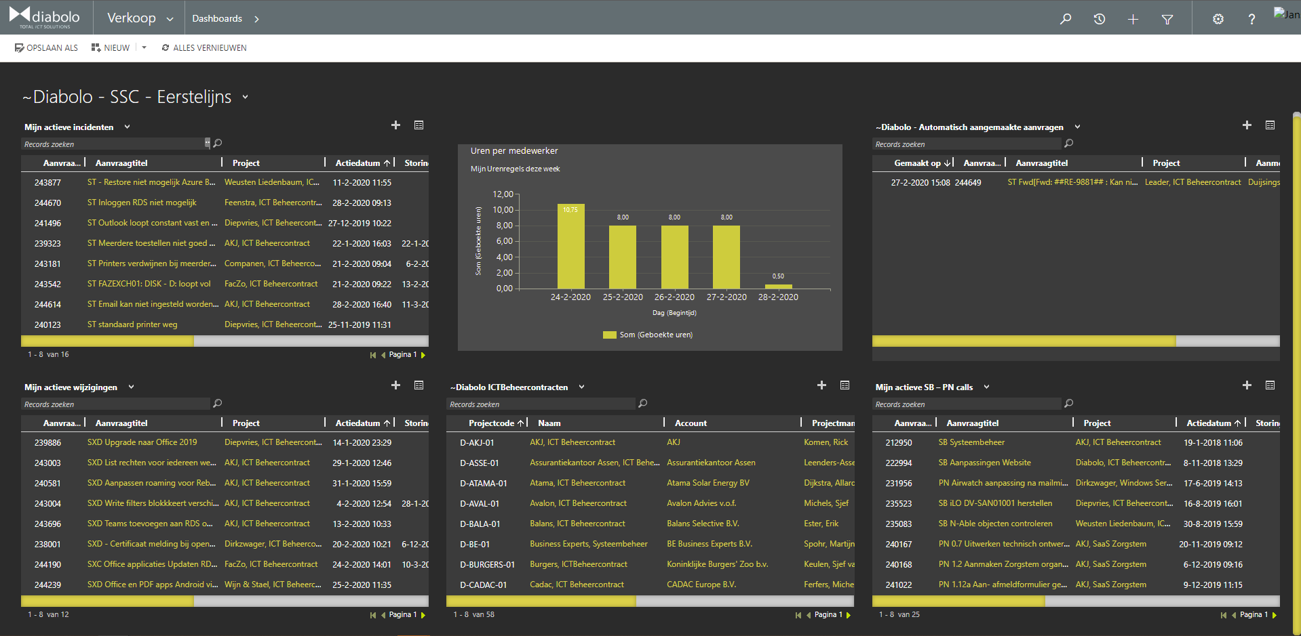This screenshot has height=636, width=1301.
Task: Add record in Mijn actieve SB – PN calls
Action: [x=1247, y=385]
